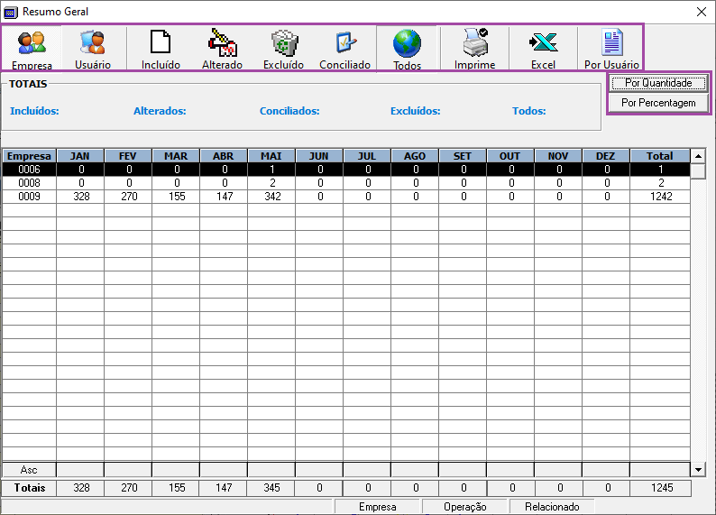Viewport: 716px width, 515px height.
Task: Click the 1242 total cell
Action: click(x=661, y=197)
